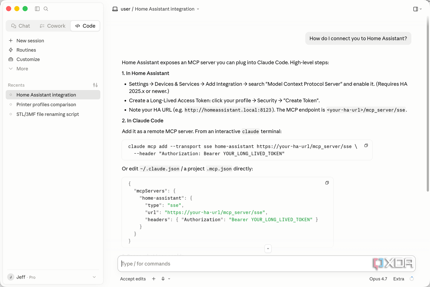
Task: Click the http://homeassistant.local:8123 URL text
Action: (228, 110)
